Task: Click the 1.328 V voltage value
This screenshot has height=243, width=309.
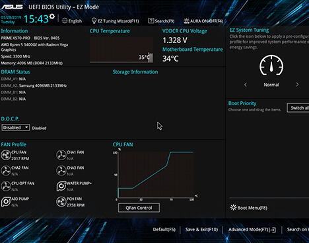Action: click(x=175, y=40)
